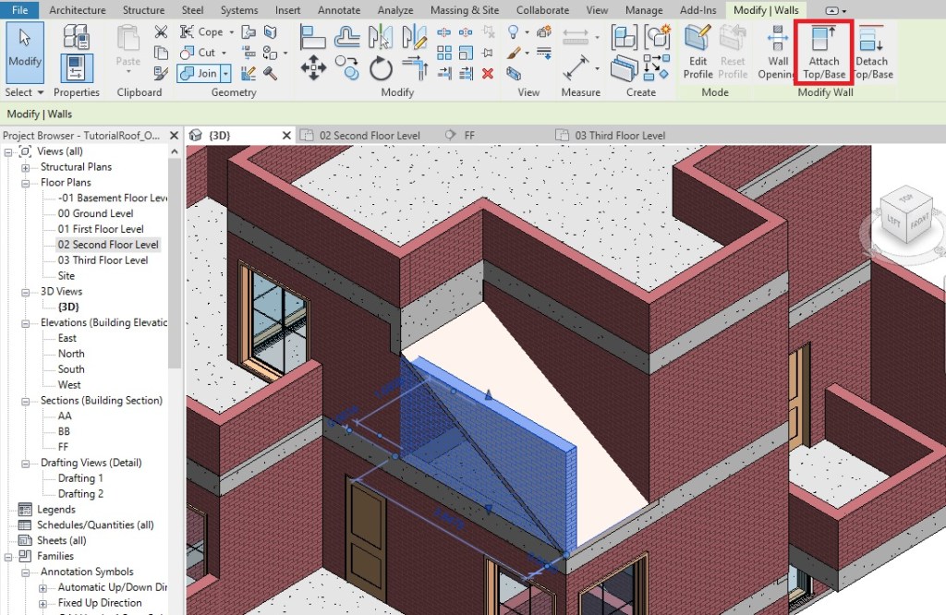Viewport: 946px width, 615px height.
Task: Activate the Align tool
Action: (312, 36)
